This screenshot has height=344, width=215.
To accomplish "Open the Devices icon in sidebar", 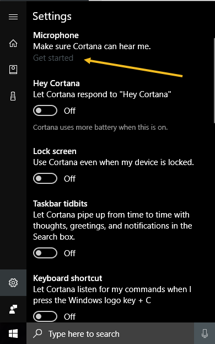I will (x=13, y=96).
